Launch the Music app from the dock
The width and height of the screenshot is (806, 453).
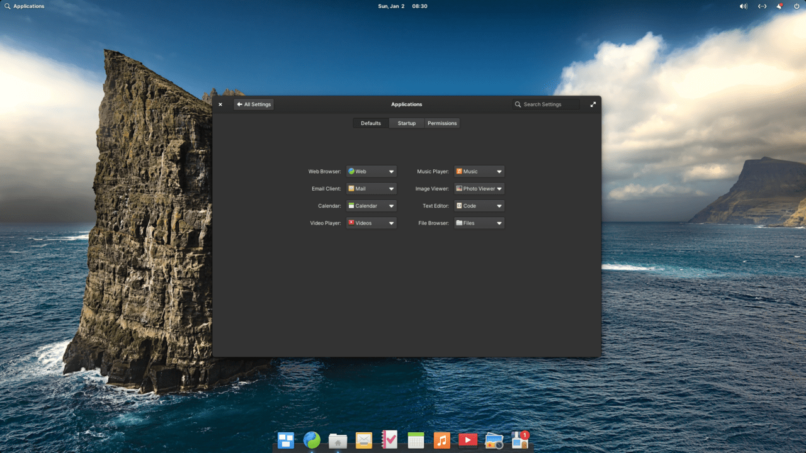pos(441,440)
